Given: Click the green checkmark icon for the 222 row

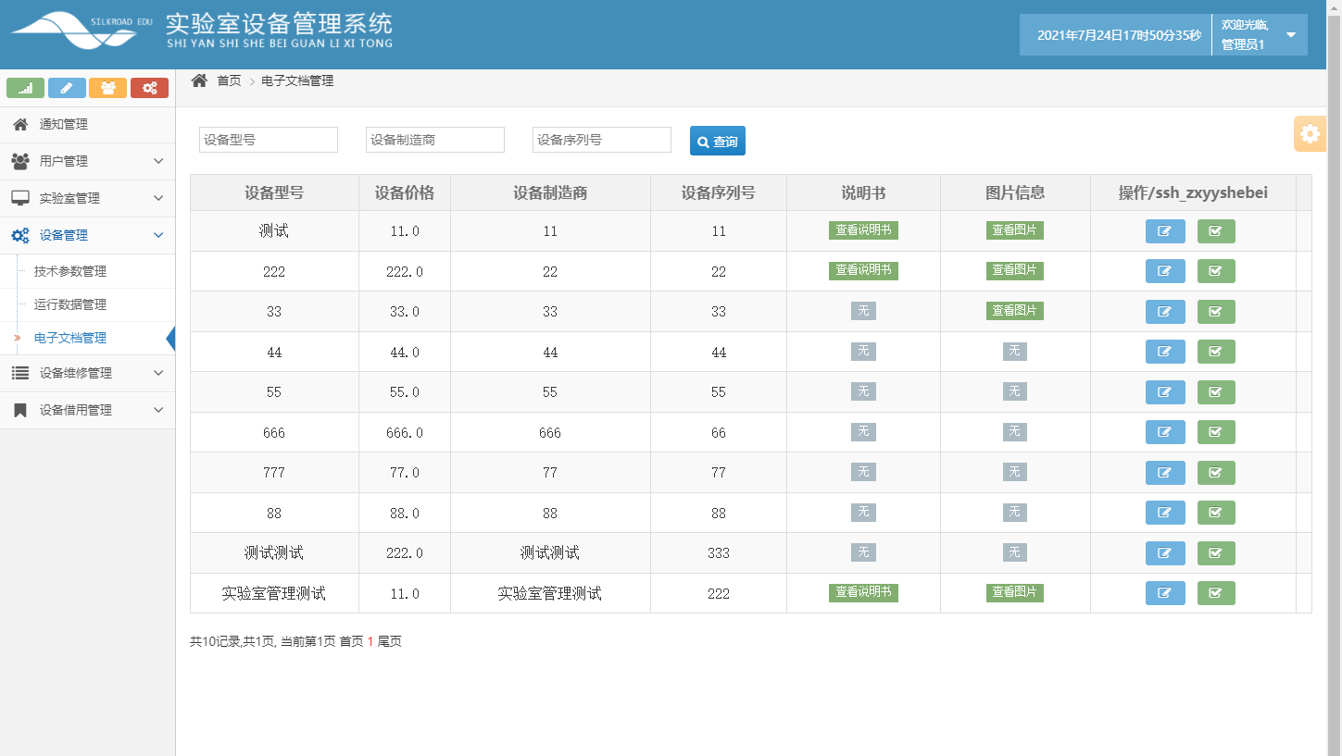Looking at the screenshot, I should [x=1215, y=270].
